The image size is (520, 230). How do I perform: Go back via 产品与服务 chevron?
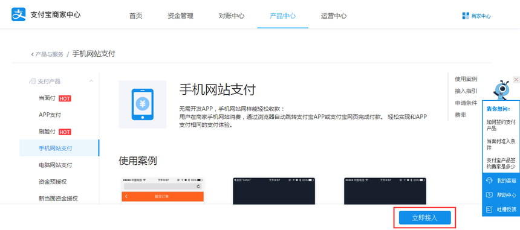click(32, 54)
